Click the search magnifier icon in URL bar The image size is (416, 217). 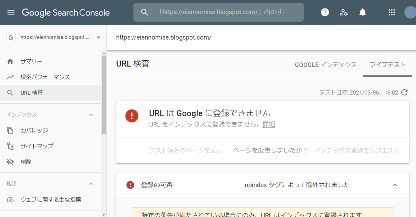coord(145,12)
